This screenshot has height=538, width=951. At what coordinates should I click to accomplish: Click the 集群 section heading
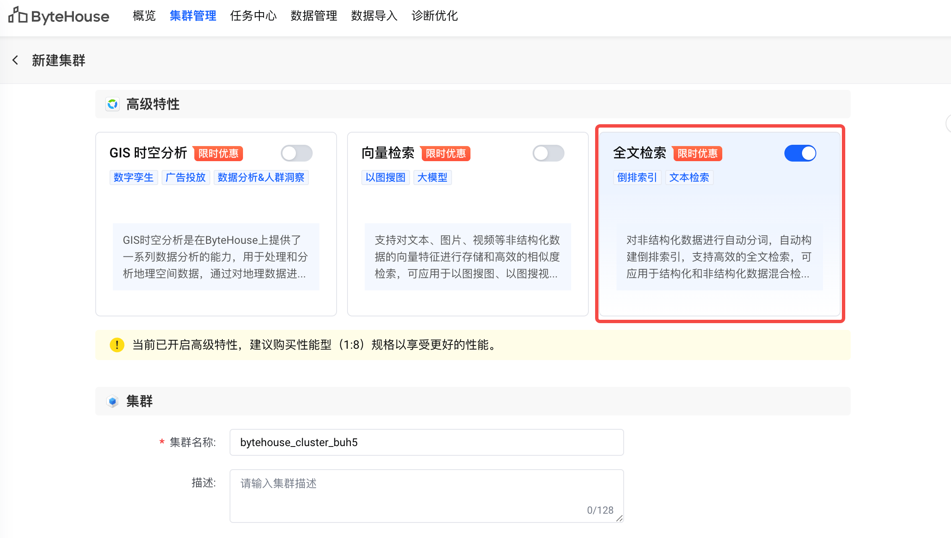tap(139, 401)
